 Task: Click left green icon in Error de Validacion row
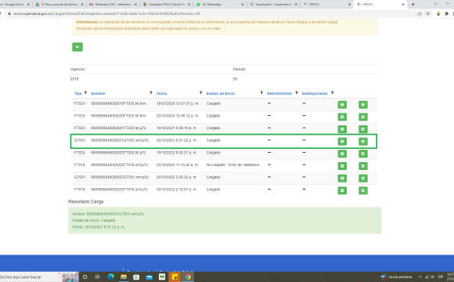point(342,166)
